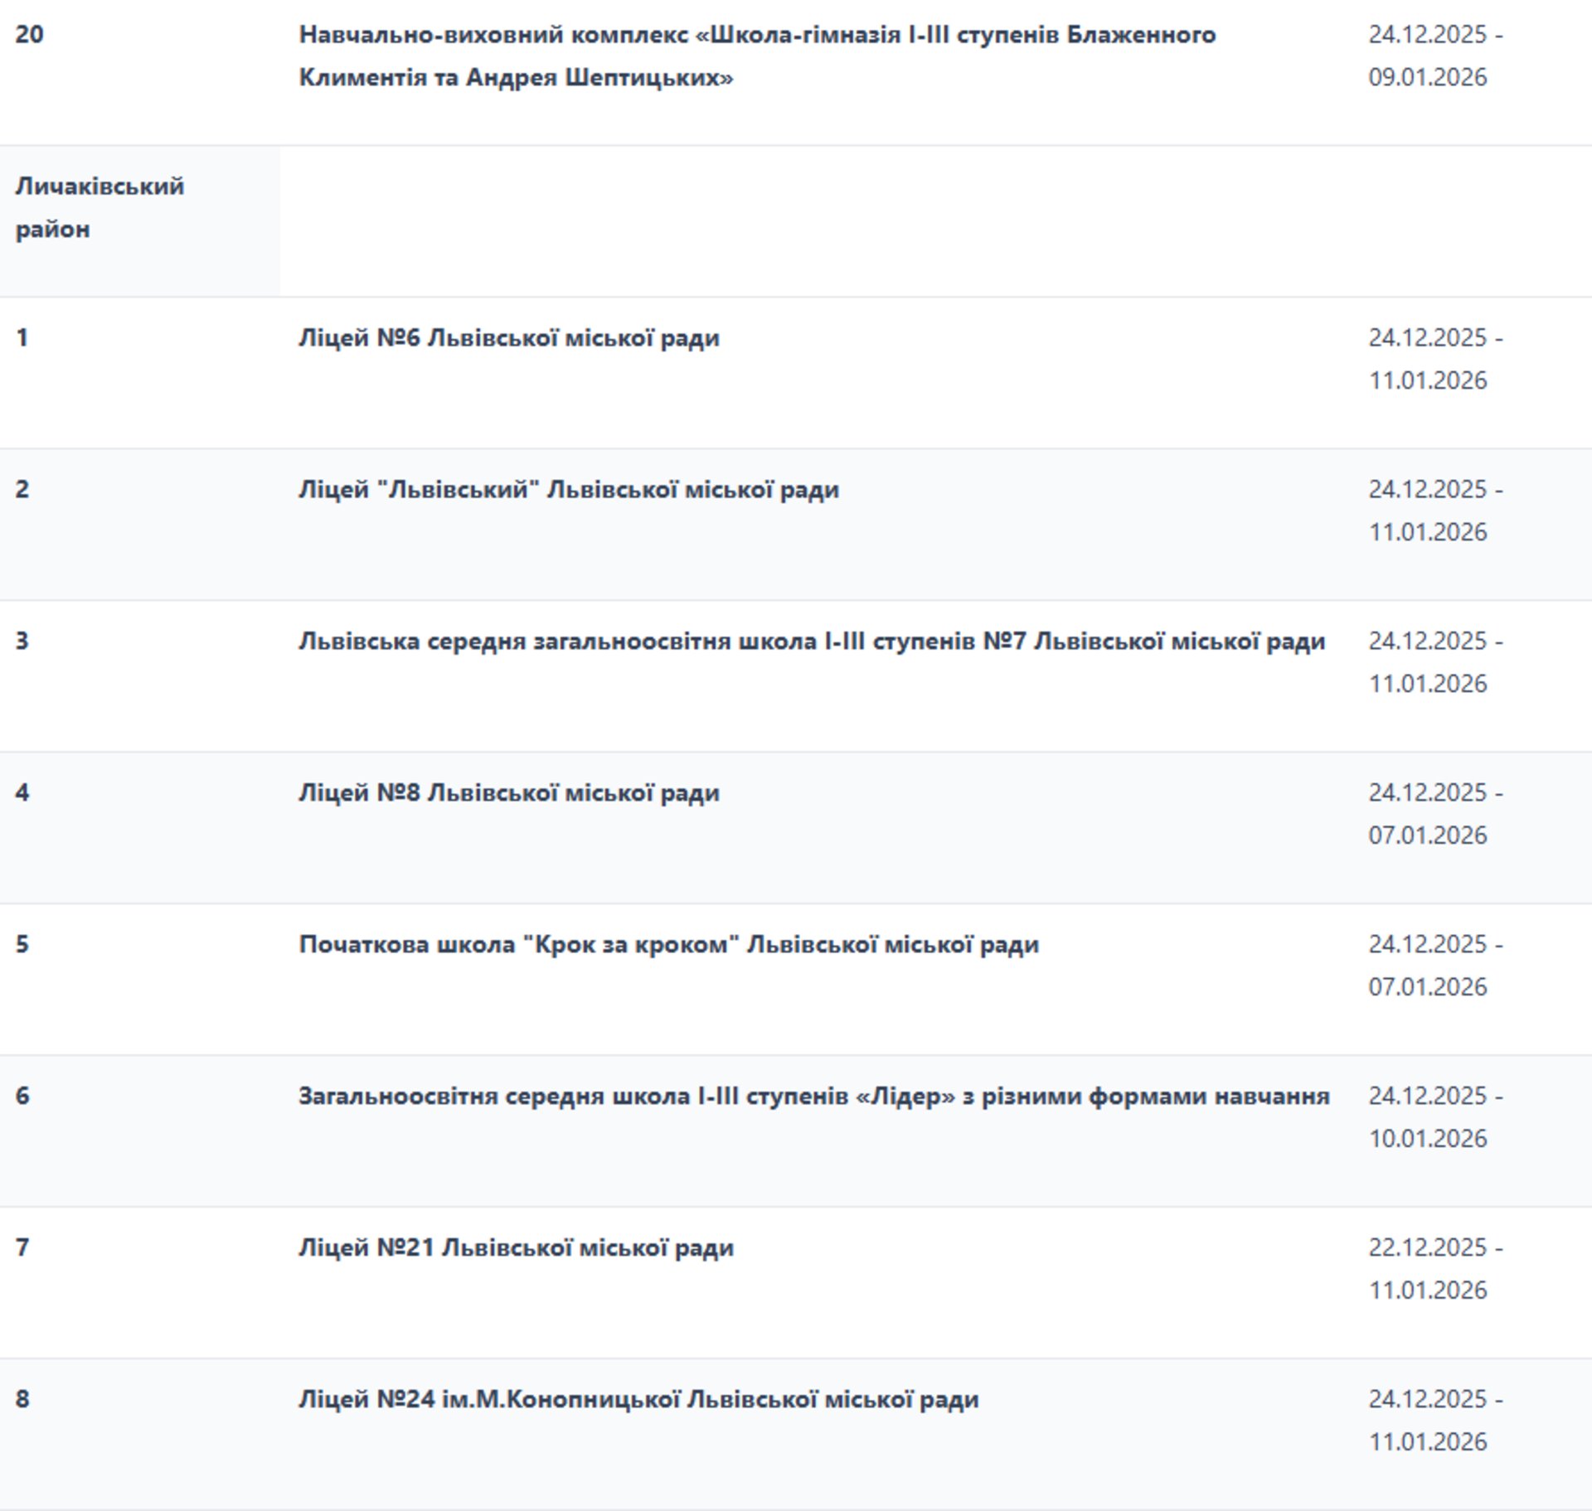Screen dimensions: 1592x1511
Task: Click the Ліцей №21 school name
Action: pos(516,1248)
